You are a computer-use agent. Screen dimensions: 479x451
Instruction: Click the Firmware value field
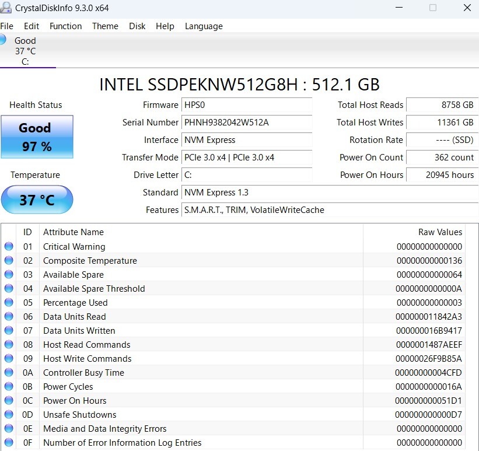coord(246,105)
